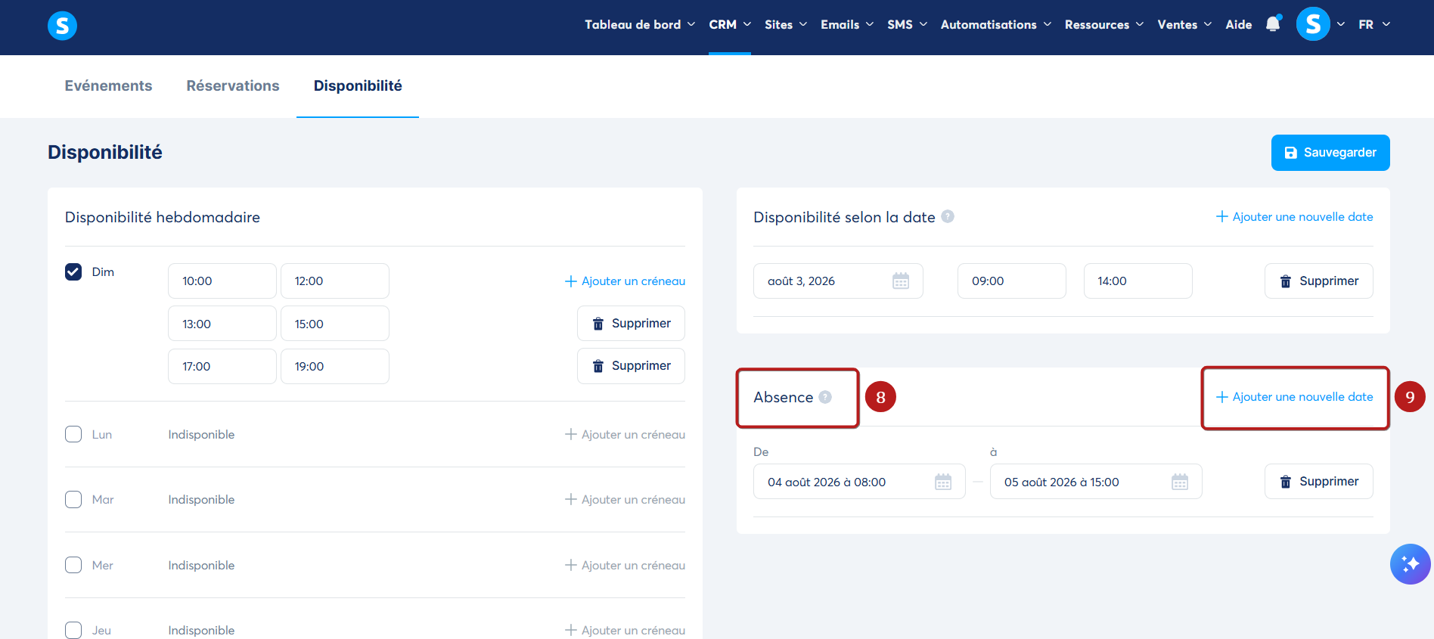Click trash icon in the 17:00 slot's Supprimer
This screenshot has width=1434, height=639.
(598, 366)
